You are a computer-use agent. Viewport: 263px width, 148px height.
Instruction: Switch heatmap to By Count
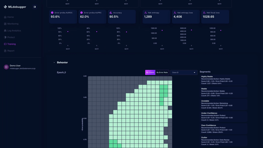click(150, 72)
